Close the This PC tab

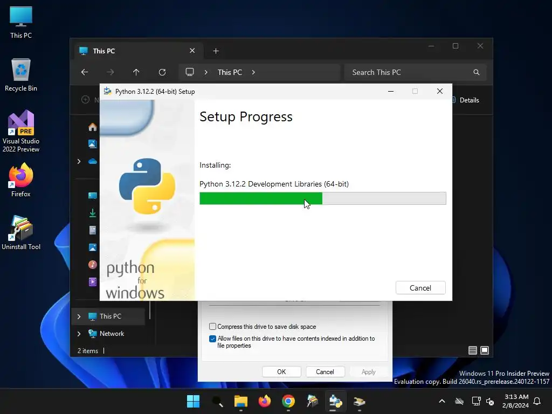(192, 51)
